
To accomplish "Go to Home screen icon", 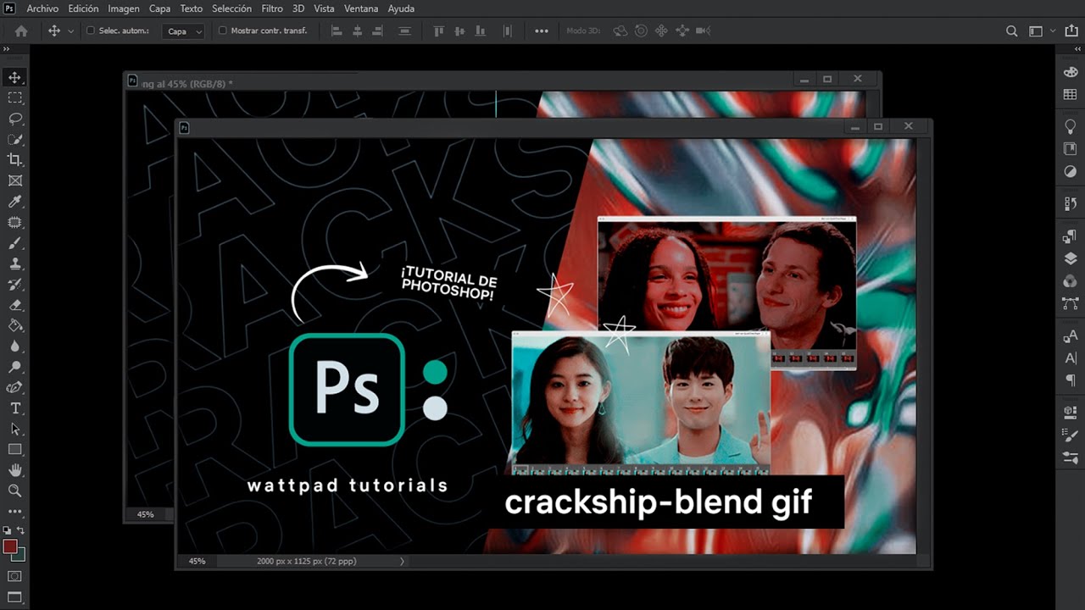I will point(21,30).
